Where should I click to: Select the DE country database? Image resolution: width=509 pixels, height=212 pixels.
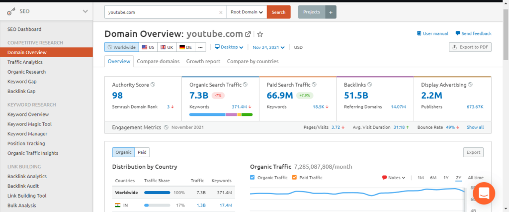(186, 47)
